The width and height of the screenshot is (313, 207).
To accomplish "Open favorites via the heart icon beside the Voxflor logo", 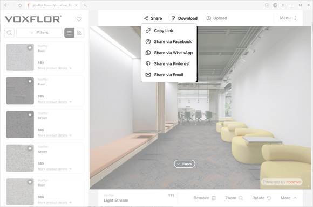I will coord(79,19).
